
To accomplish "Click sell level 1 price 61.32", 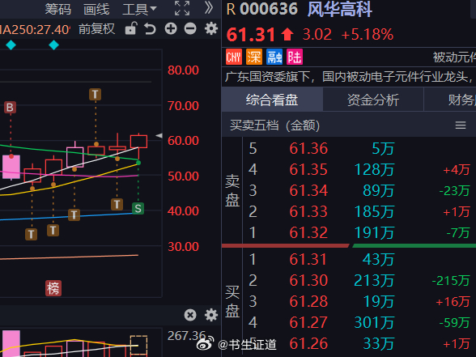I will pyautogui.click(x=308, y=232).
